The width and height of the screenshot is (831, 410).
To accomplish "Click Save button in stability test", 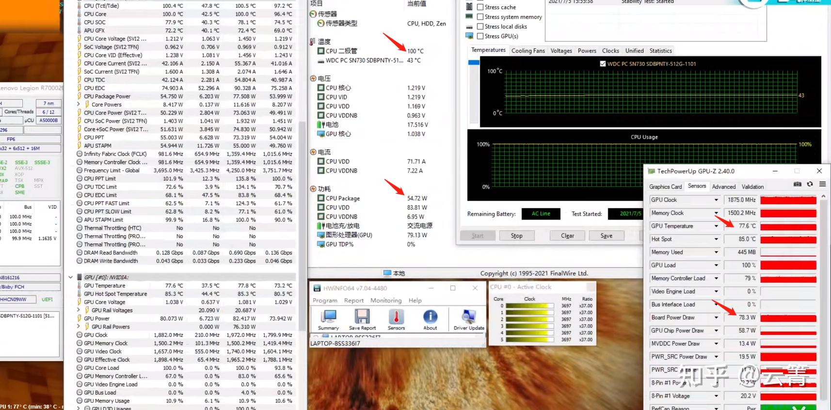I will pyautogui.click(x=607, y=236).
